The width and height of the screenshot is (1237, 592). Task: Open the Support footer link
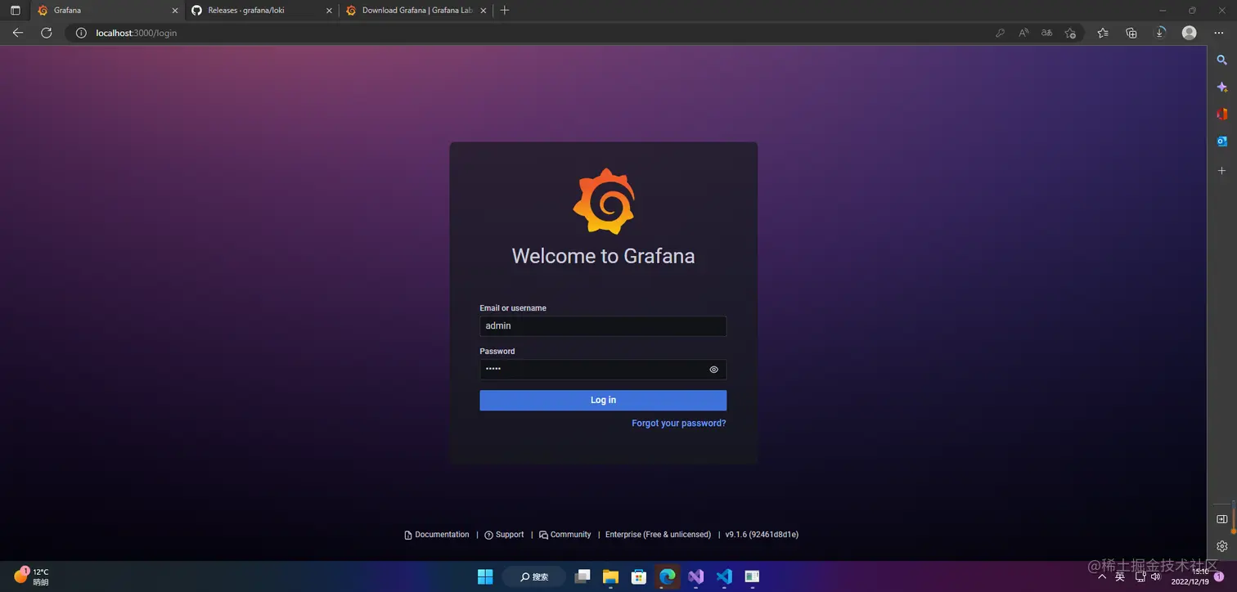[x=504, y=535]
